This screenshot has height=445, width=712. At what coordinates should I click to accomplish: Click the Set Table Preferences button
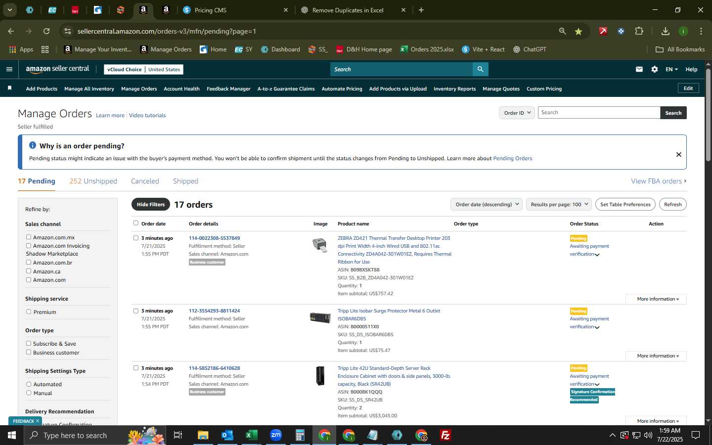(x=625, y=204)
